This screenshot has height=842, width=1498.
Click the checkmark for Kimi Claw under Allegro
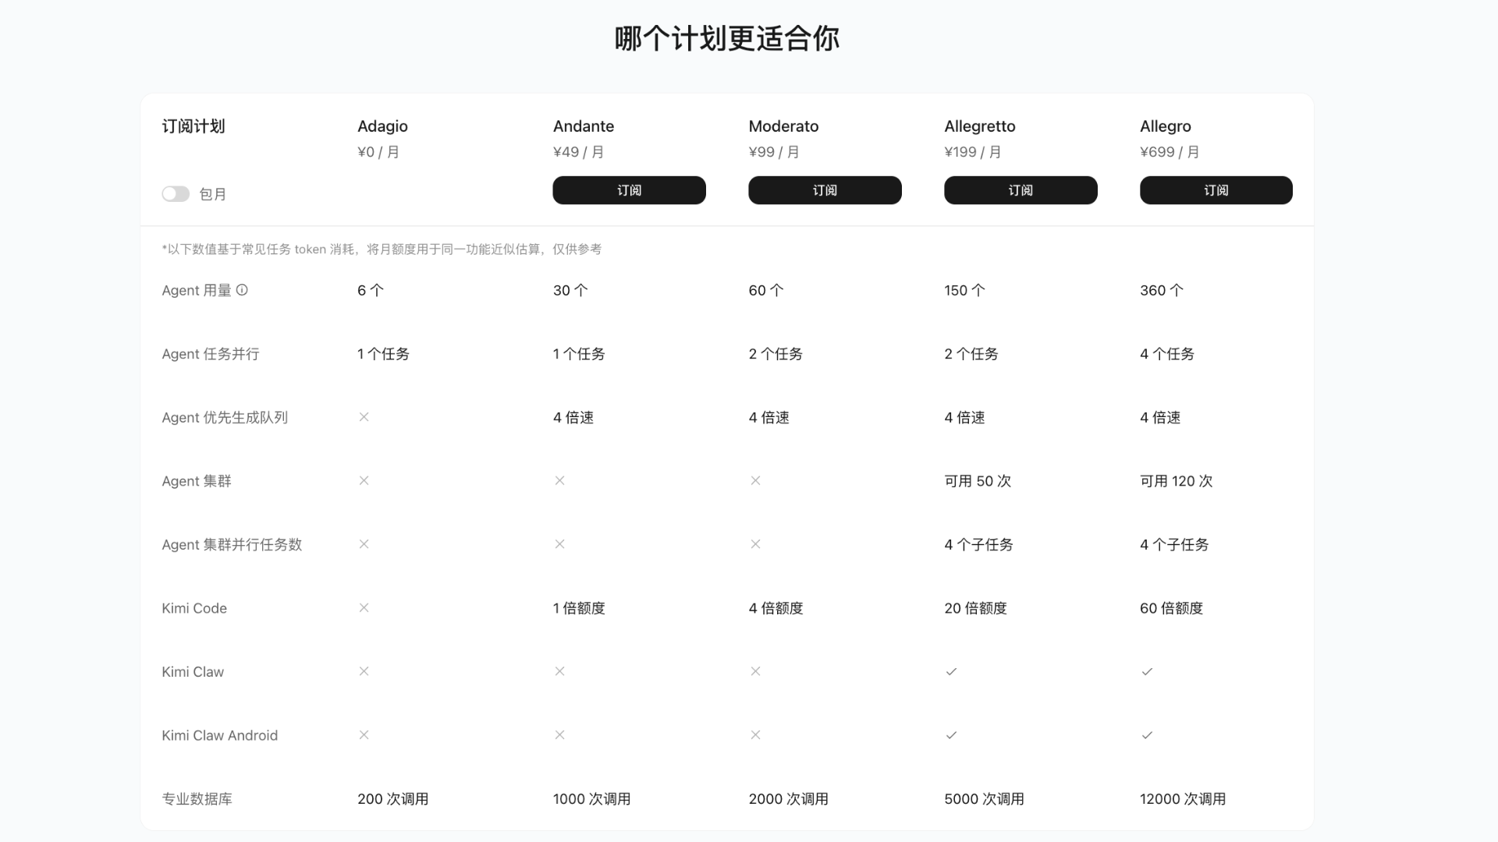pyautogui.click(x=1147, y=671)
